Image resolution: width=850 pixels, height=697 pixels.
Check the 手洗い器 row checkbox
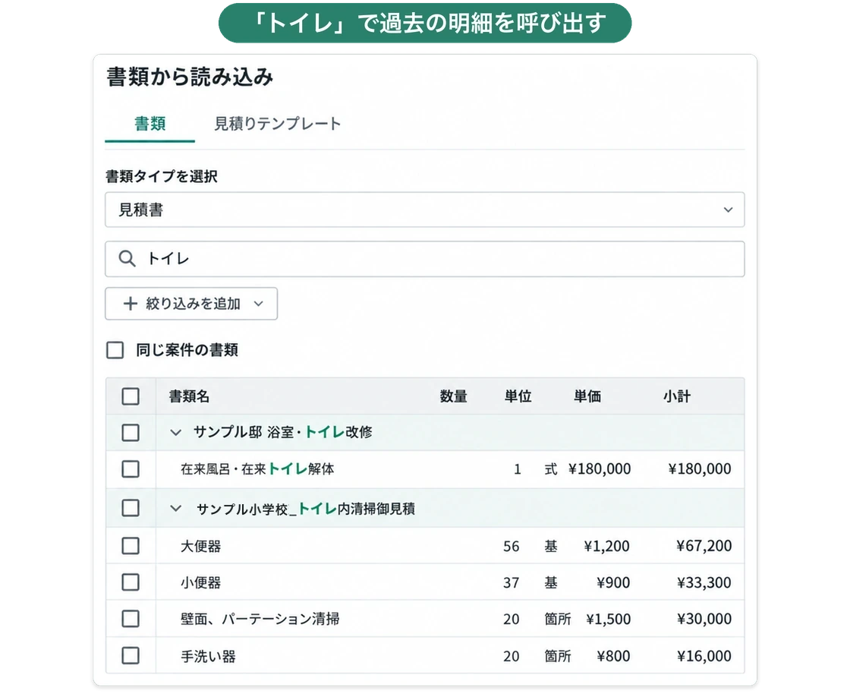coord(131,656)
